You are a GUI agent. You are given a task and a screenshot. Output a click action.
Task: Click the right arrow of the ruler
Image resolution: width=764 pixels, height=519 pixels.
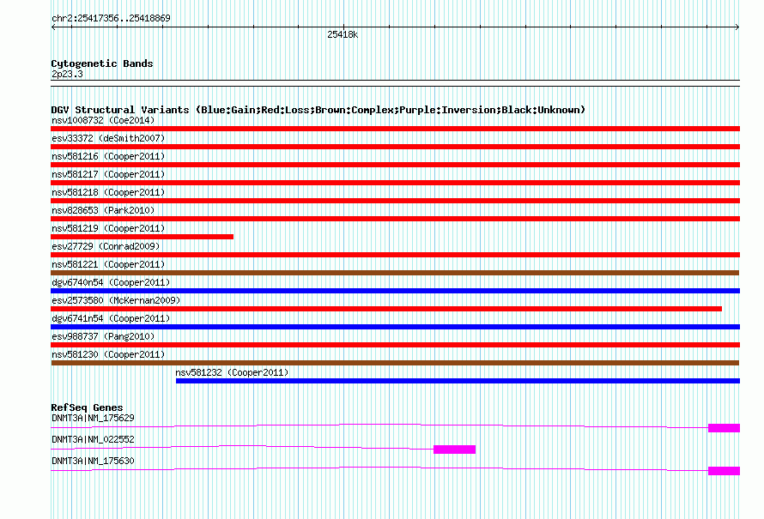pyautogui.click(x=737, y=27)
